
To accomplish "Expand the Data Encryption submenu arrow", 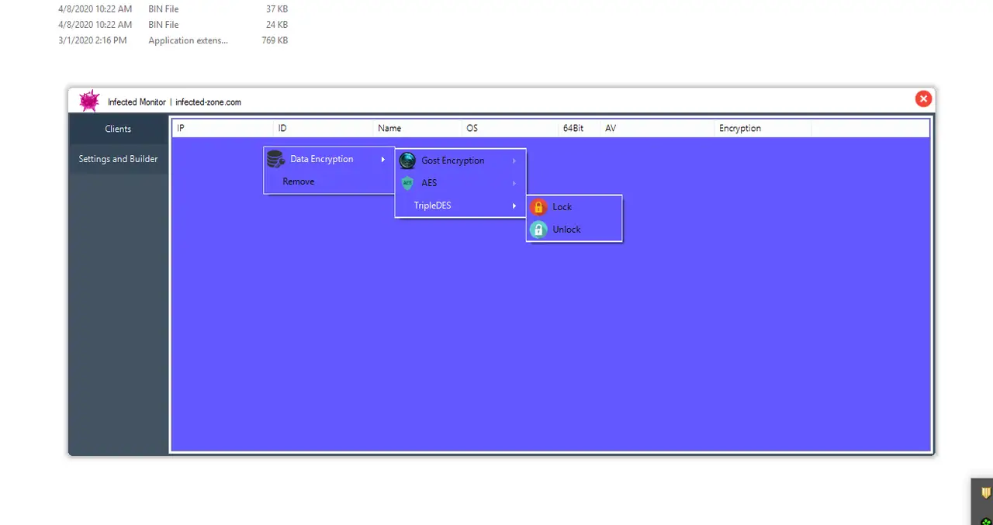I will (382, 159).
